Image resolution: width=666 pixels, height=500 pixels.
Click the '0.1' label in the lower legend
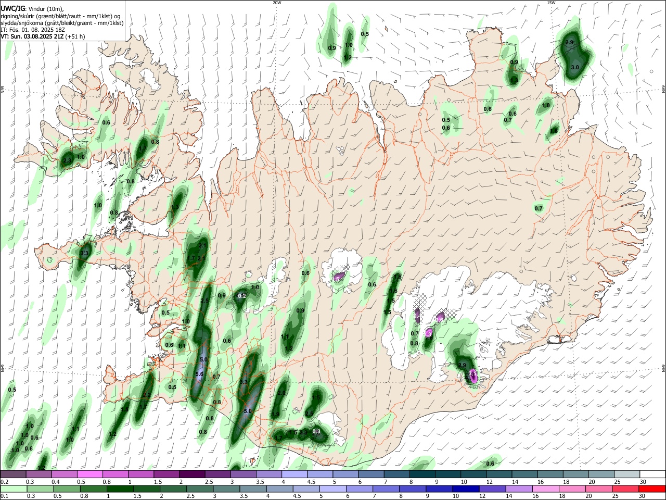coord(4,496)
